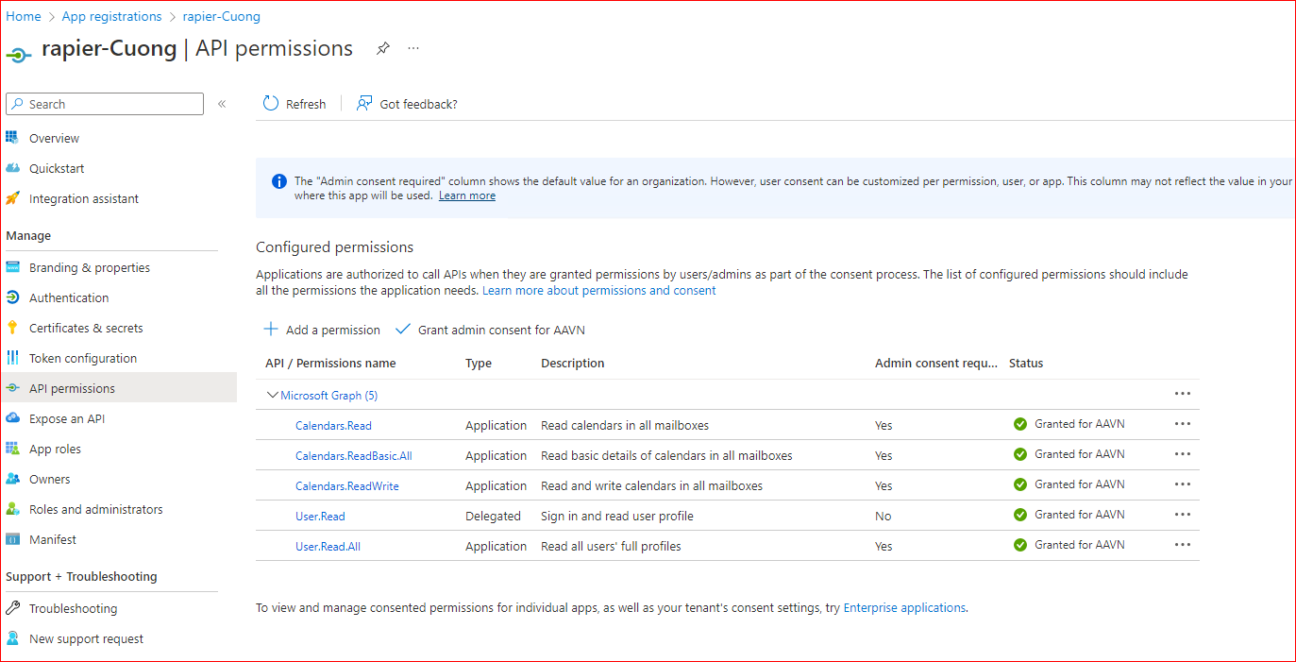The width and height of the screenshot is (1296, 662).
Task: Click the Certificates & secrets key icon
Action: coord(12,328)
